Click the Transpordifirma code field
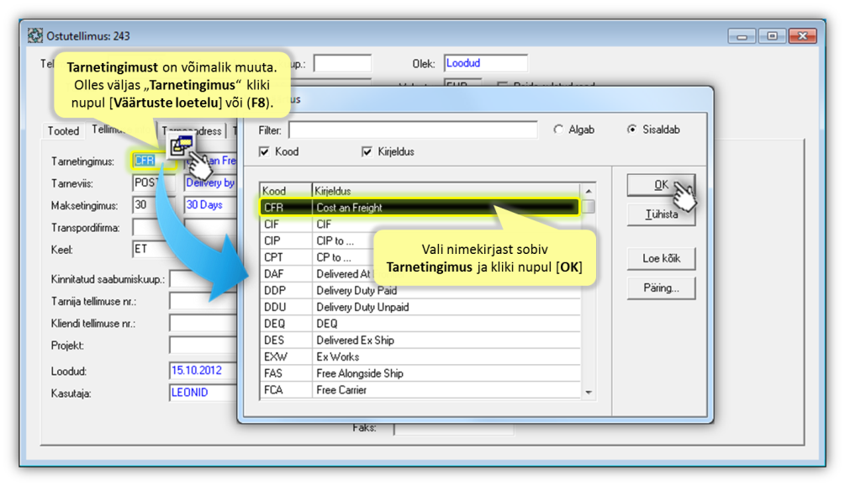The height and width of the screenshot is (486, 845). pyautogui.click(x=153, y=227)
